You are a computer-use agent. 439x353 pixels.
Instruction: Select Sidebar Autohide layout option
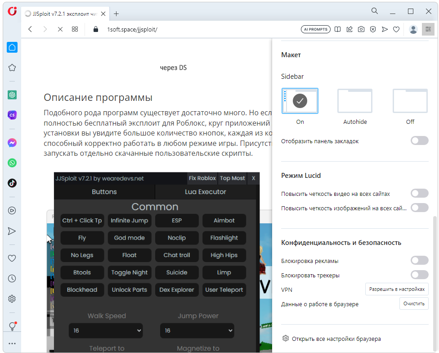pyautogui.click(x=355, y=101)
